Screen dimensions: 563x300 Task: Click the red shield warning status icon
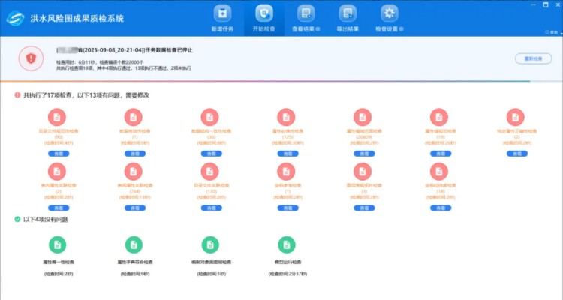(x=31, y=58)
